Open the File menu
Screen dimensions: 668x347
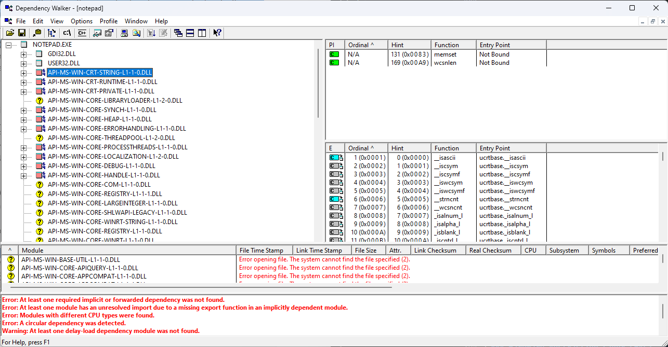[21, 21]
